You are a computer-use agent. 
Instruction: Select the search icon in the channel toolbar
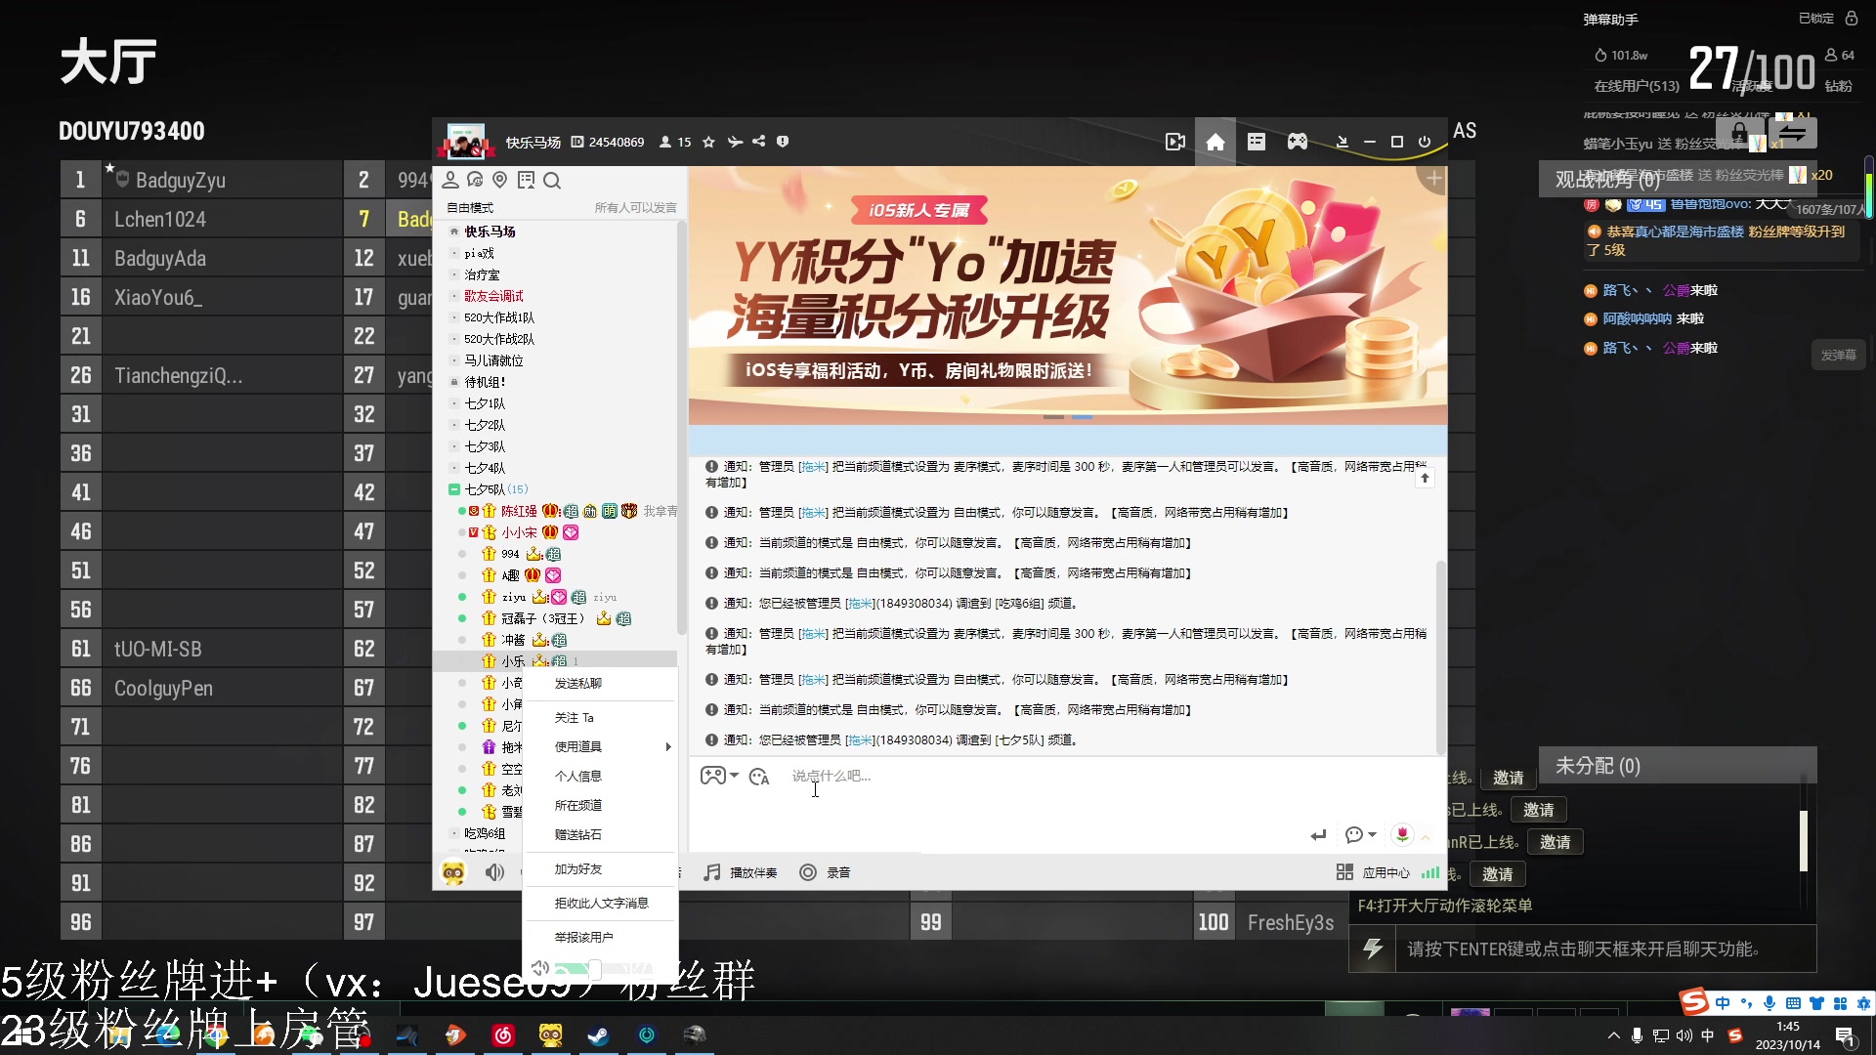coord(552,181)
